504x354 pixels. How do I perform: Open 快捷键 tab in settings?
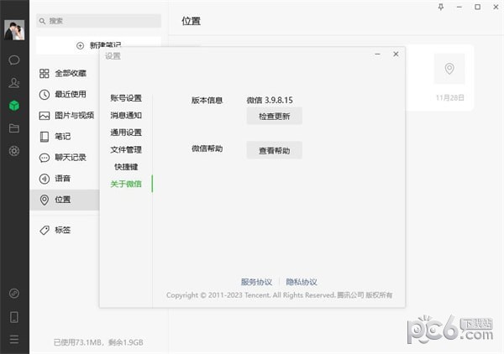(x=126, y=167)
